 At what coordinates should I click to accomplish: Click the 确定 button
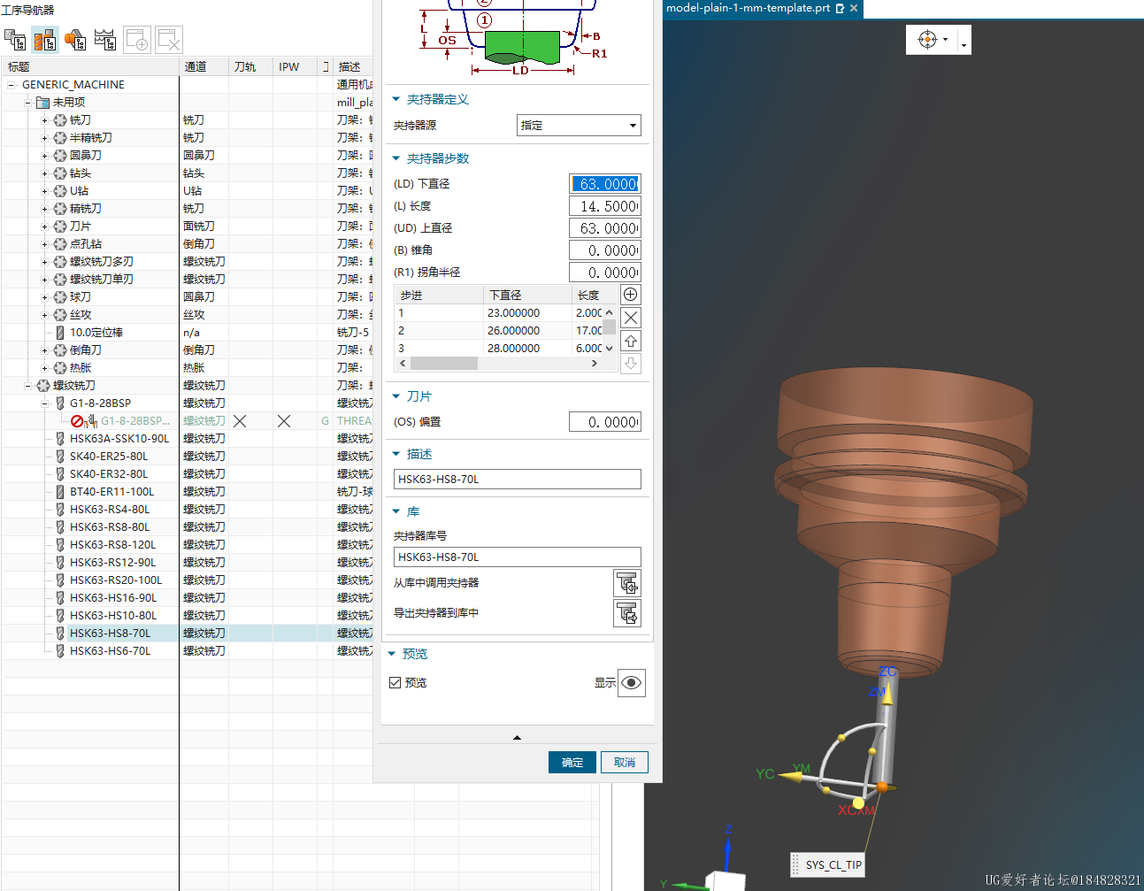[572, 762]
